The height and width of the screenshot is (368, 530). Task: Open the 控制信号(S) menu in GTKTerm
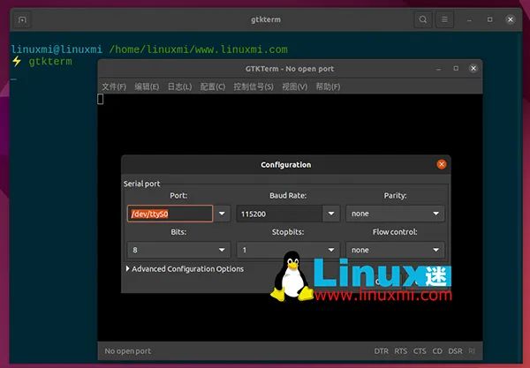click(x=254, y=86)
